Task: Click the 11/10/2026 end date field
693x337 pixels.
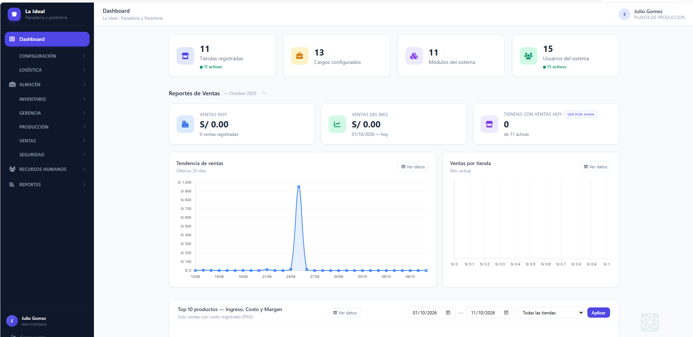Action: coord(490,313)
